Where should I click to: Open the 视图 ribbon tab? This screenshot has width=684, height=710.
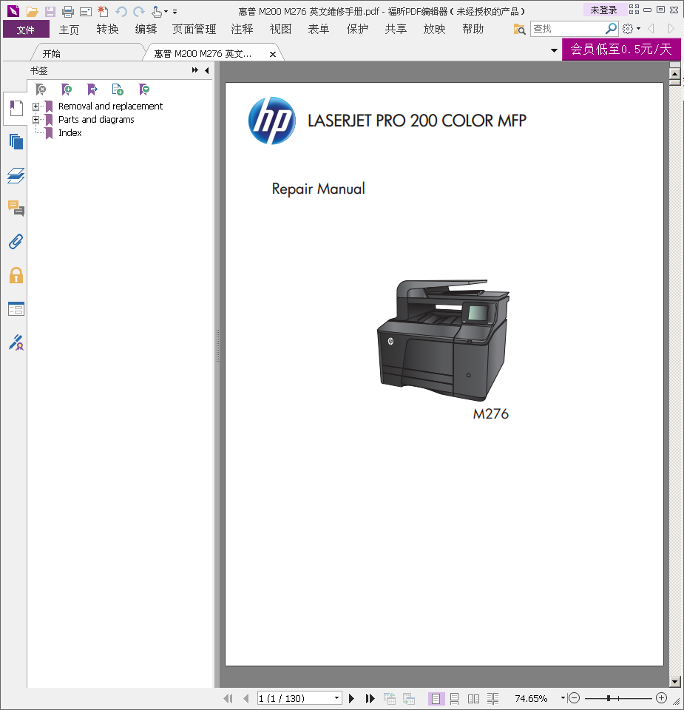click(x=281, y=30)
